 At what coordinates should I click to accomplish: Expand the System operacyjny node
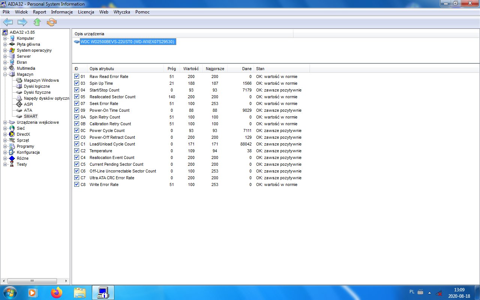click(x=5, y=50)
